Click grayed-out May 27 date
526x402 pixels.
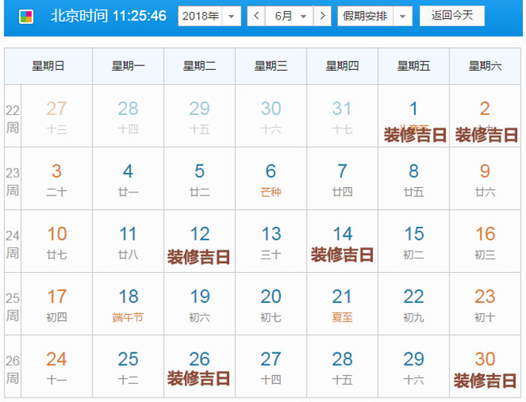[x=57, y=117]
